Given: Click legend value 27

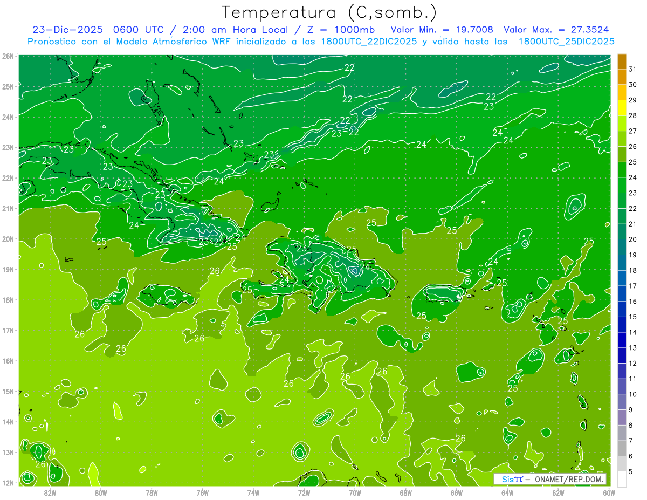Looking at the screenshot, I should [x=632, y=131].
